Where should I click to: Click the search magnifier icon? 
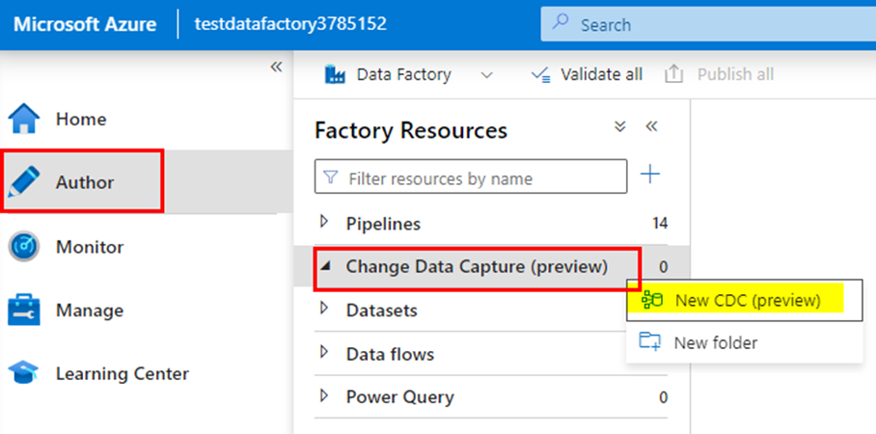[560, 23]
